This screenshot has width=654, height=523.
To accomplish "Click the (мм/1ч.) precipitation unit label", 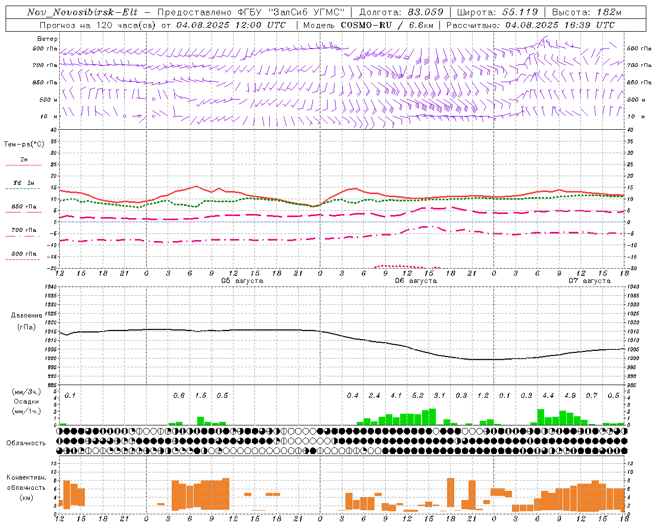I will coord(27,412).
